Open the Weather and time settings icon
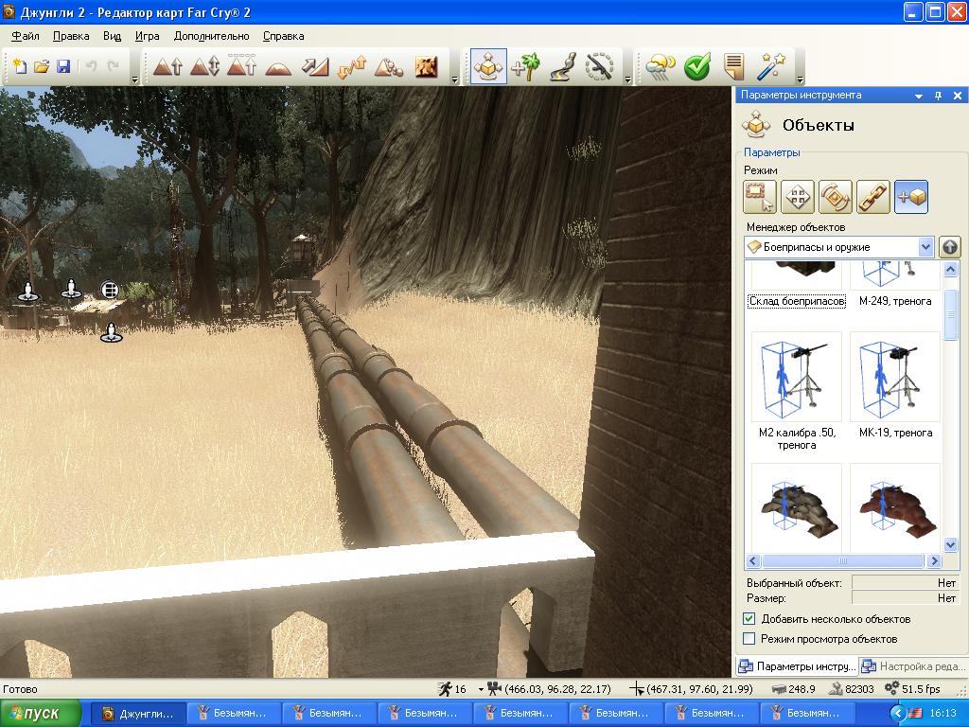Viewport: 969px width, 727px height. [x=661, y=66]
